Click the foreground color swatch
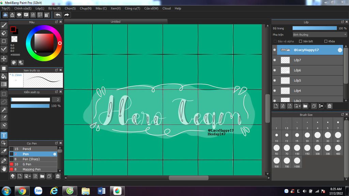The width and height of the screenshot is (349, 196). [13, 29]
